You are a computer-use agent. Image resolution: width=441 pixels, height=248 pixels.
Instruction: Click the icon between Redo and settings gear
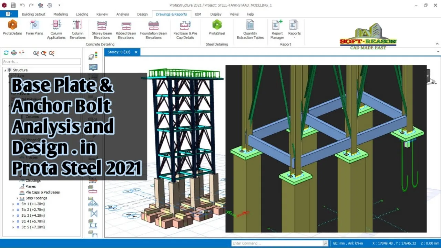[41, 5]
